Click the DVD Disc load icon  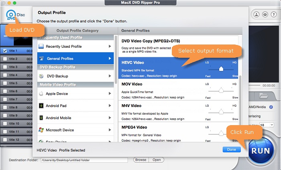coord(11,15)
